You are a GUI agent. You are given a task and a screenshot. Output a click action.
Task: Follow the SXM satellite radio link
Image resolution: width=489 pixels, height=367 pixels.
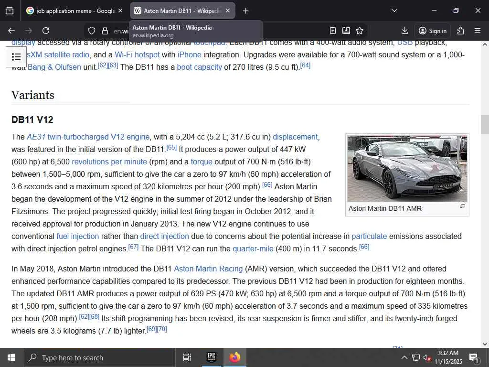click(x=58, y=55)
